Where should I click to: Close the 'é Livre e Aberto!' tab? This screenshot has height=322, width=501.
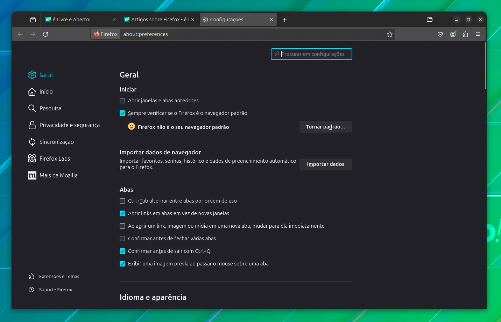(x=114, y=20)
